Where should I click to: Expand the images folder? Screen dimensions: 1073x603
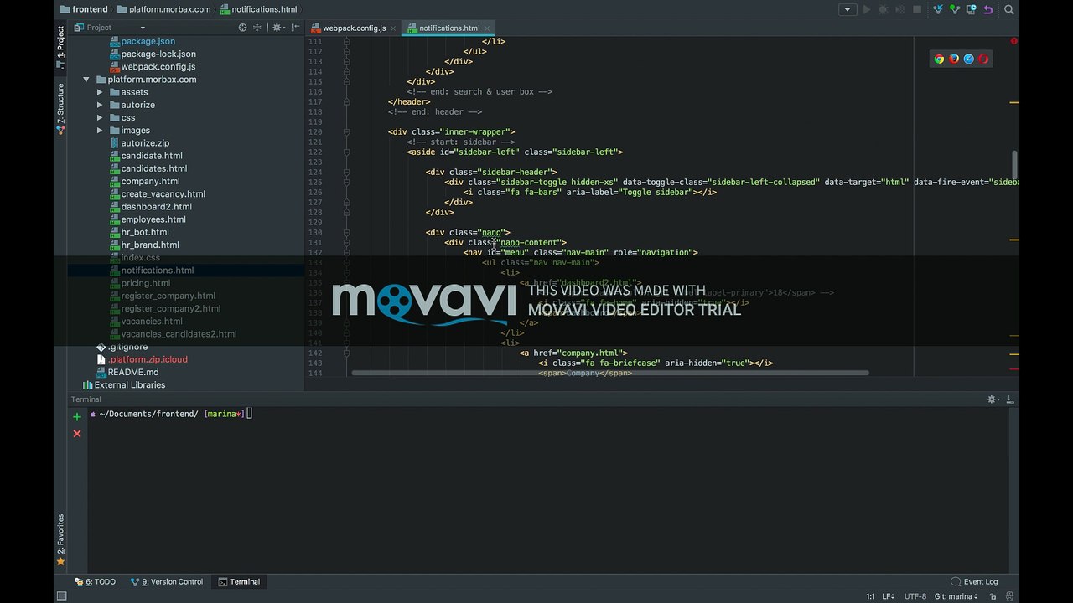pos(100,131)
